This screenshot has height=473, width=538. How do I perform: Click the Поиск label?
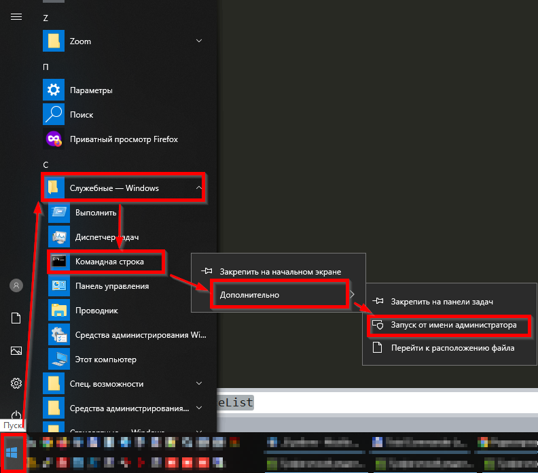click(x=82, y=115)
